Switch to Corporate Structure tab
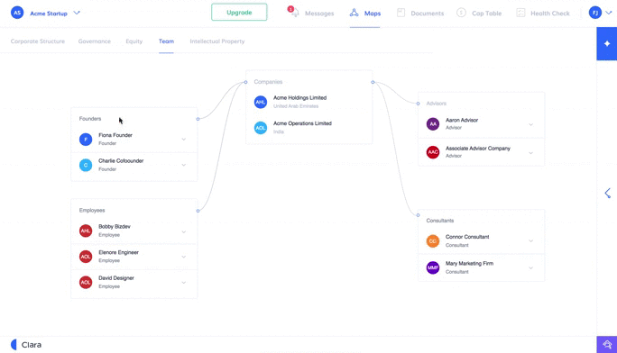The image size is (617, 353). pyautogui.click(x=38, y=41)
